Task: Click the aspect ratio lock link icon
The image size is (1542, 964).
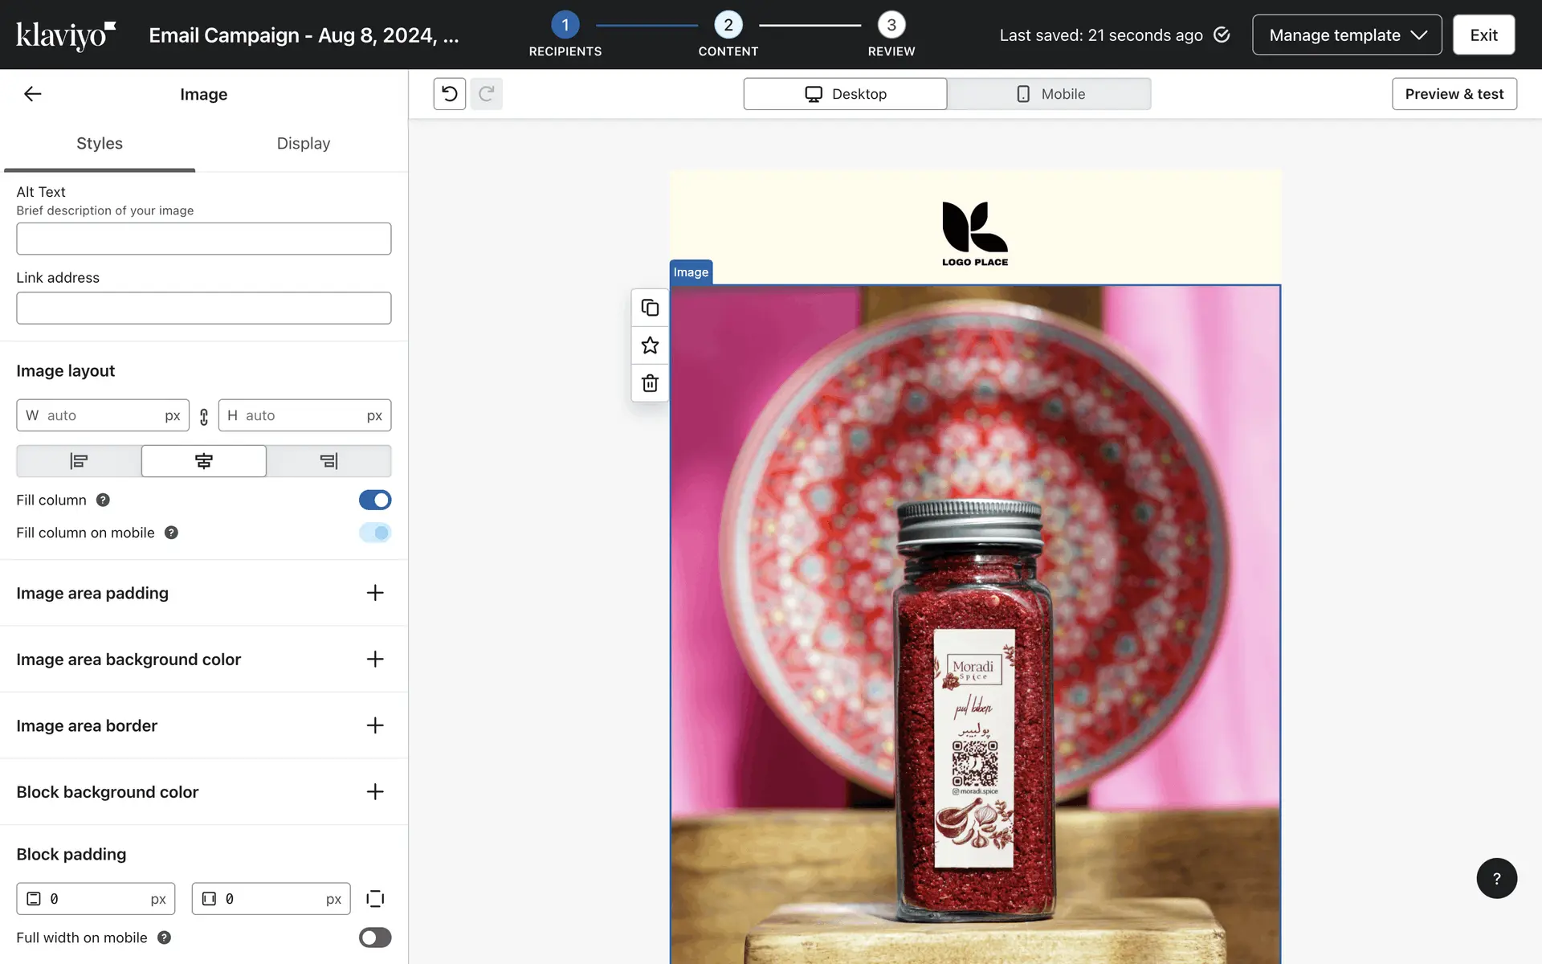Action: [x=204, y=416]
